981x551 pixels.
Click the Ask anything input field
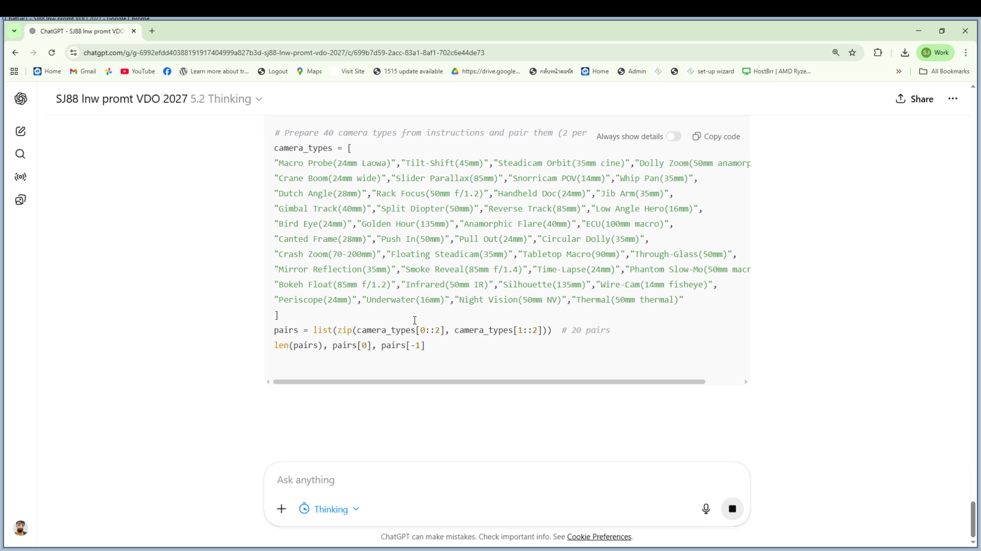[506, 480]
